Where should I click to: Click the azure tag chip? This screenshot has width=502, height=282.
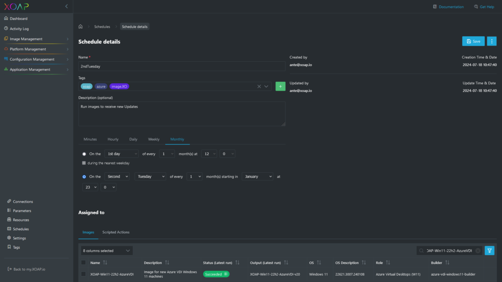[101, 87]
